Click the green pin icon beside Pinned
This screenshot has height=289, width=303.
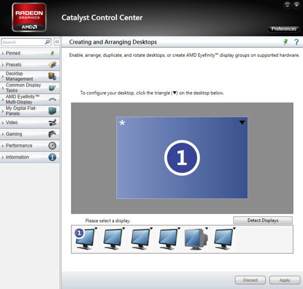click(x=52, y=53)
